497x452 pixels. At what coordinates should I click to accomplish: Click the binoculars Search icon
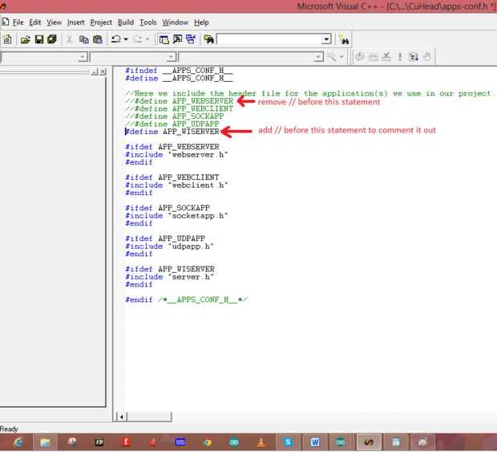click(344, 39)
